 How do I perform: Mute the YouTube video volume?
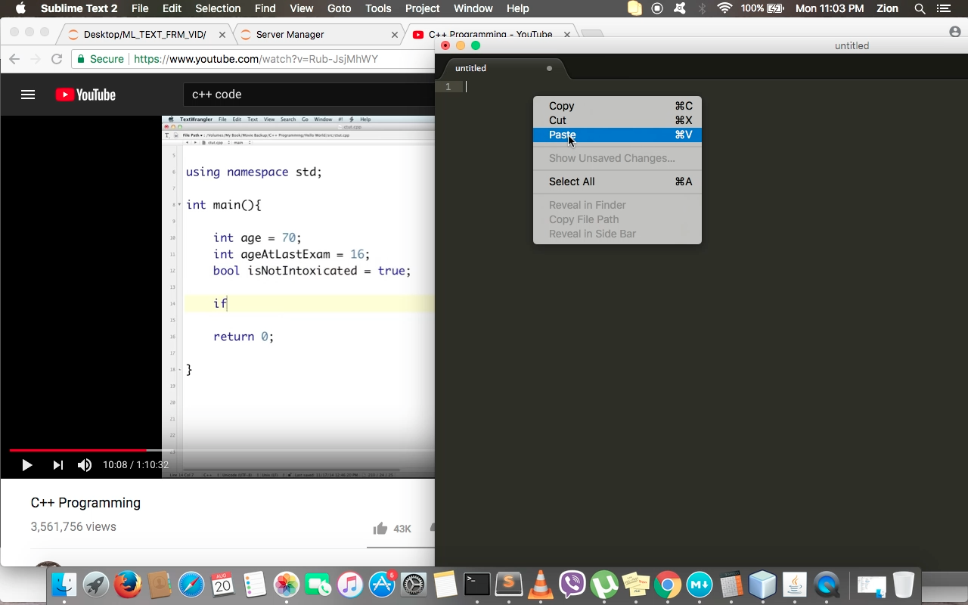85,465
